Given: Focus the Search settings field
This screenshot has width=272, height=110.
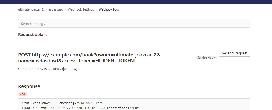Looking at the screenshot, I should 134,24.
